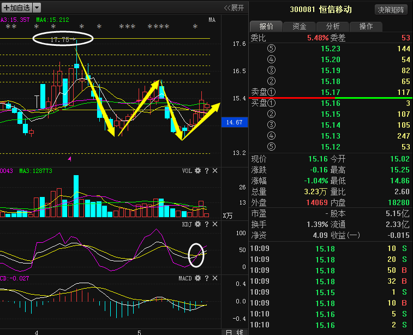413x335 pixels.
Task: Click the 流通 value 2.33亿
Action: pos(398,225)
